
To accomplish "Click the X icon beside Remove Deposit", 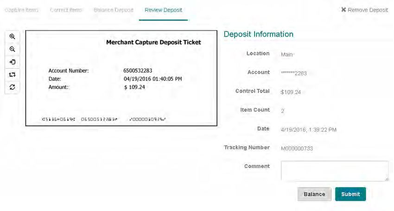I will [343, 10].
